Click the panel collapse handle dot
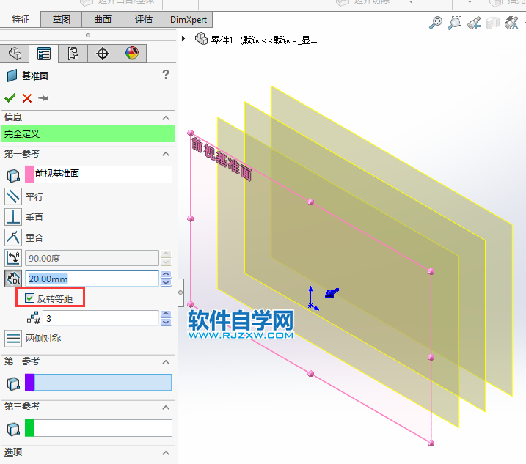The width and height of the screenshot is (526, 464). pos(180,292)
